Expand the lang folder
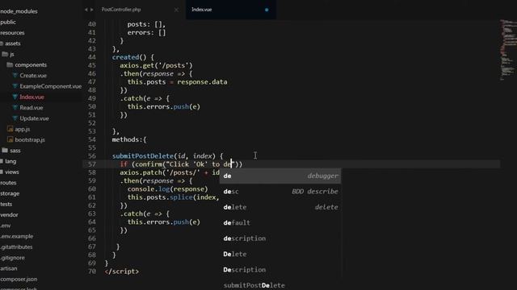This screenshot has width=517, height=290. (11, 161)
